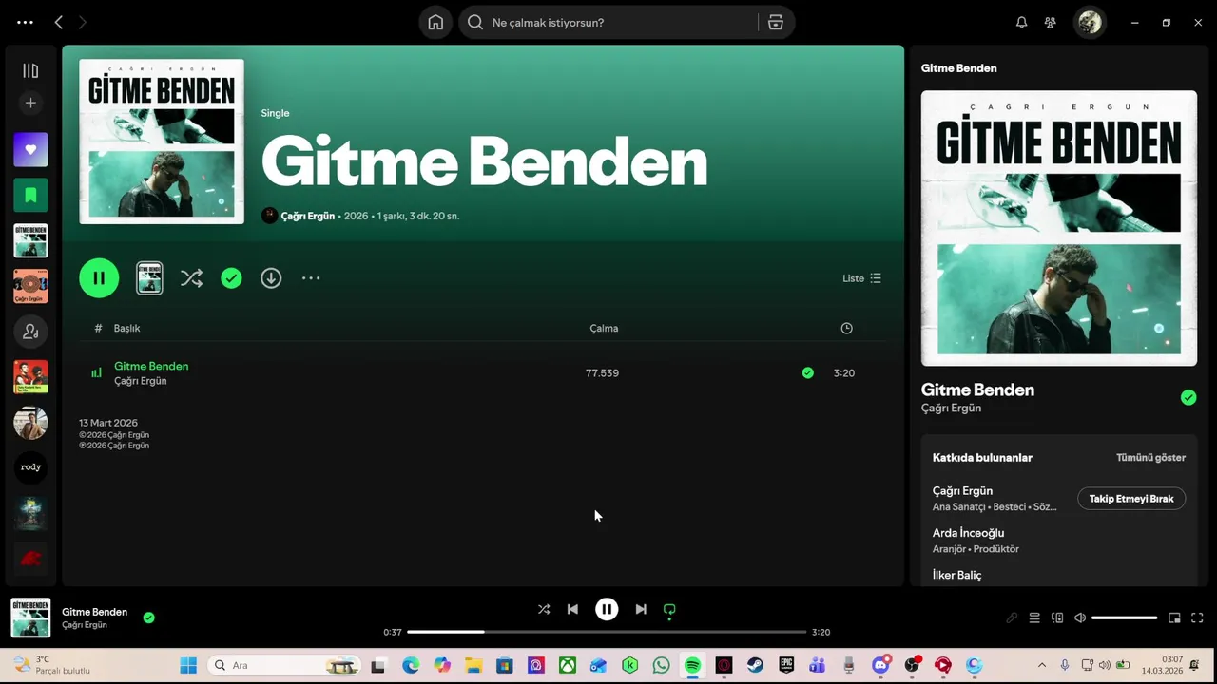Open Gitme Benden title in bottom player bar
Viewport: 1217px width, 684px height.
click(x=94, y=612)
